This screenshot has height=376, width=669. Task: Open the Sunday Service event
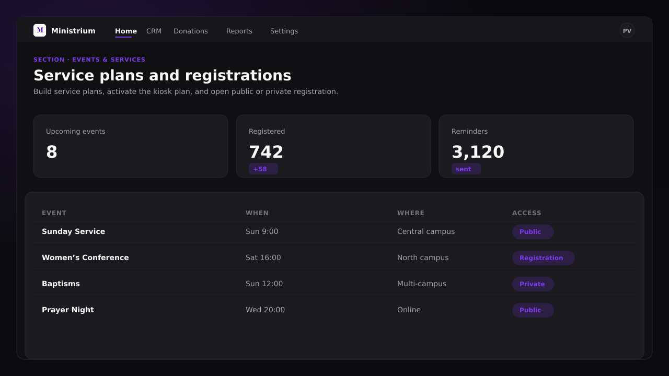click(x=73, y=231)
